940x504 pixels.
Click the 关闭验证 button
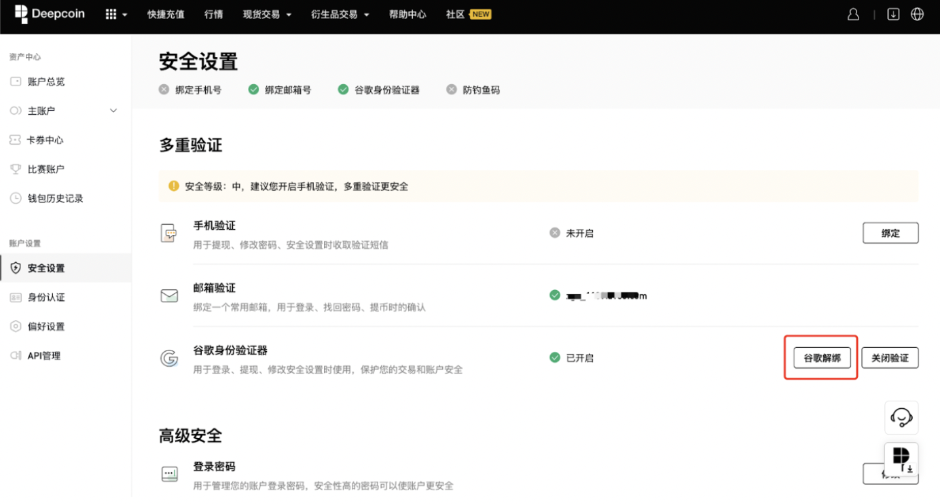click(x=890, y=358)
